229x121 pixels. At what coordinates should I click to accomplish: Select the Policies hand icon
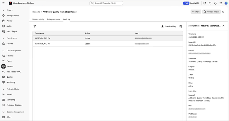tap(3, 21)
